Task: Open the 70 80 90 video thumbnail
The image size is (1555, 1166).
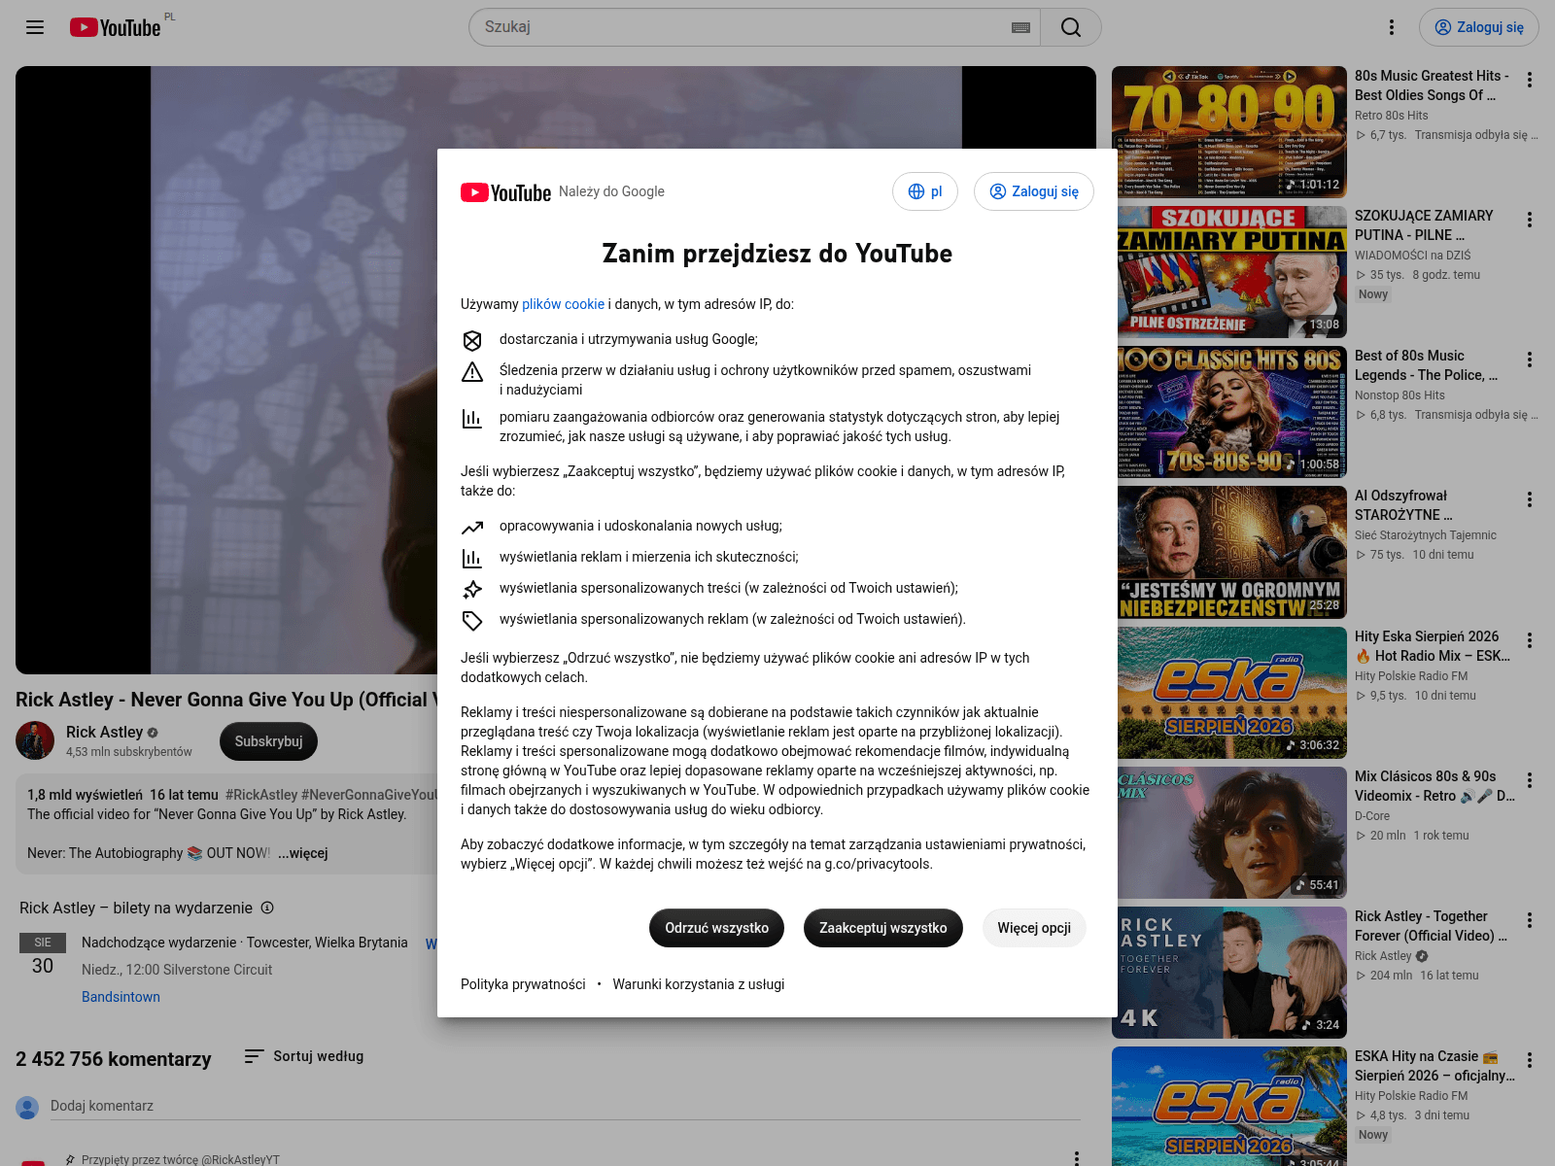Action: 1229,132
